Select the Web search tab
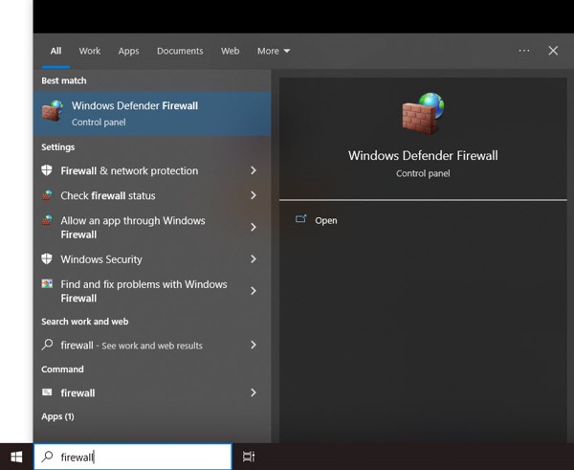The width and height of the screenshot is (574, 470). pos(230,51)
